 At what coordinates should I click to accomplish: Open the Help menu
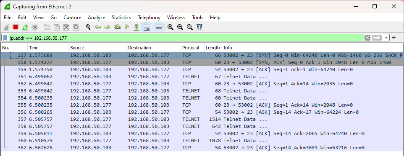(215, 18)
